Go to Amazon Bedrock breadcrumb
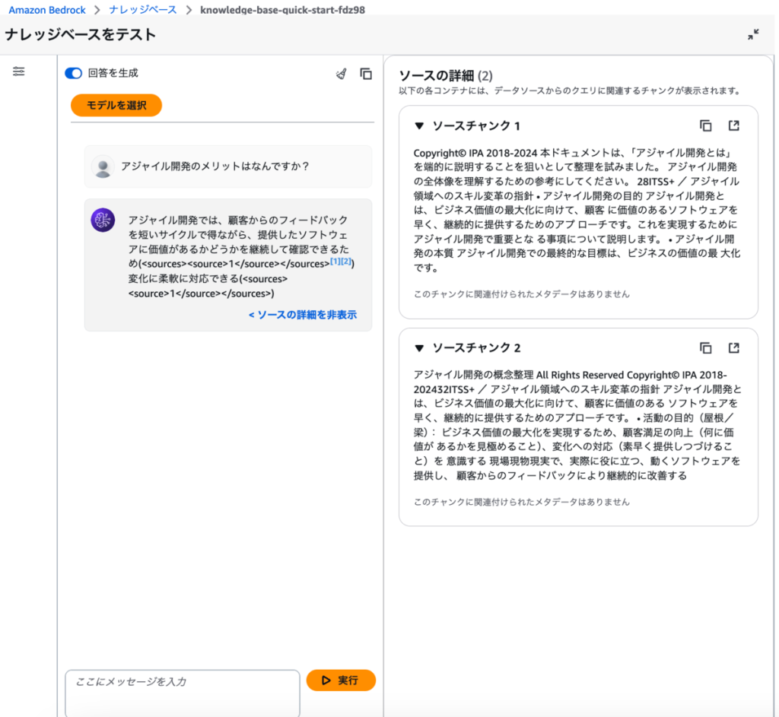The image size is (779, 717). pyautogui.click(x=45, y=10)
